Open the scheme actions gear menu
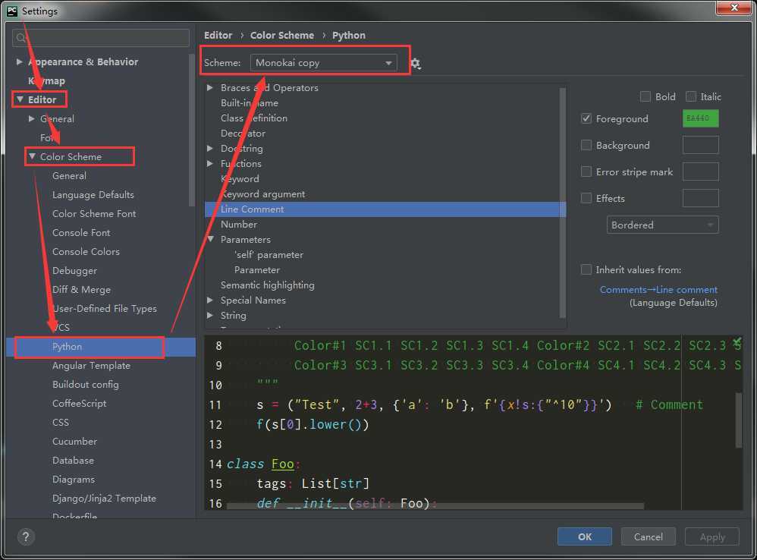The image size is (757, 560). (416, 64)
